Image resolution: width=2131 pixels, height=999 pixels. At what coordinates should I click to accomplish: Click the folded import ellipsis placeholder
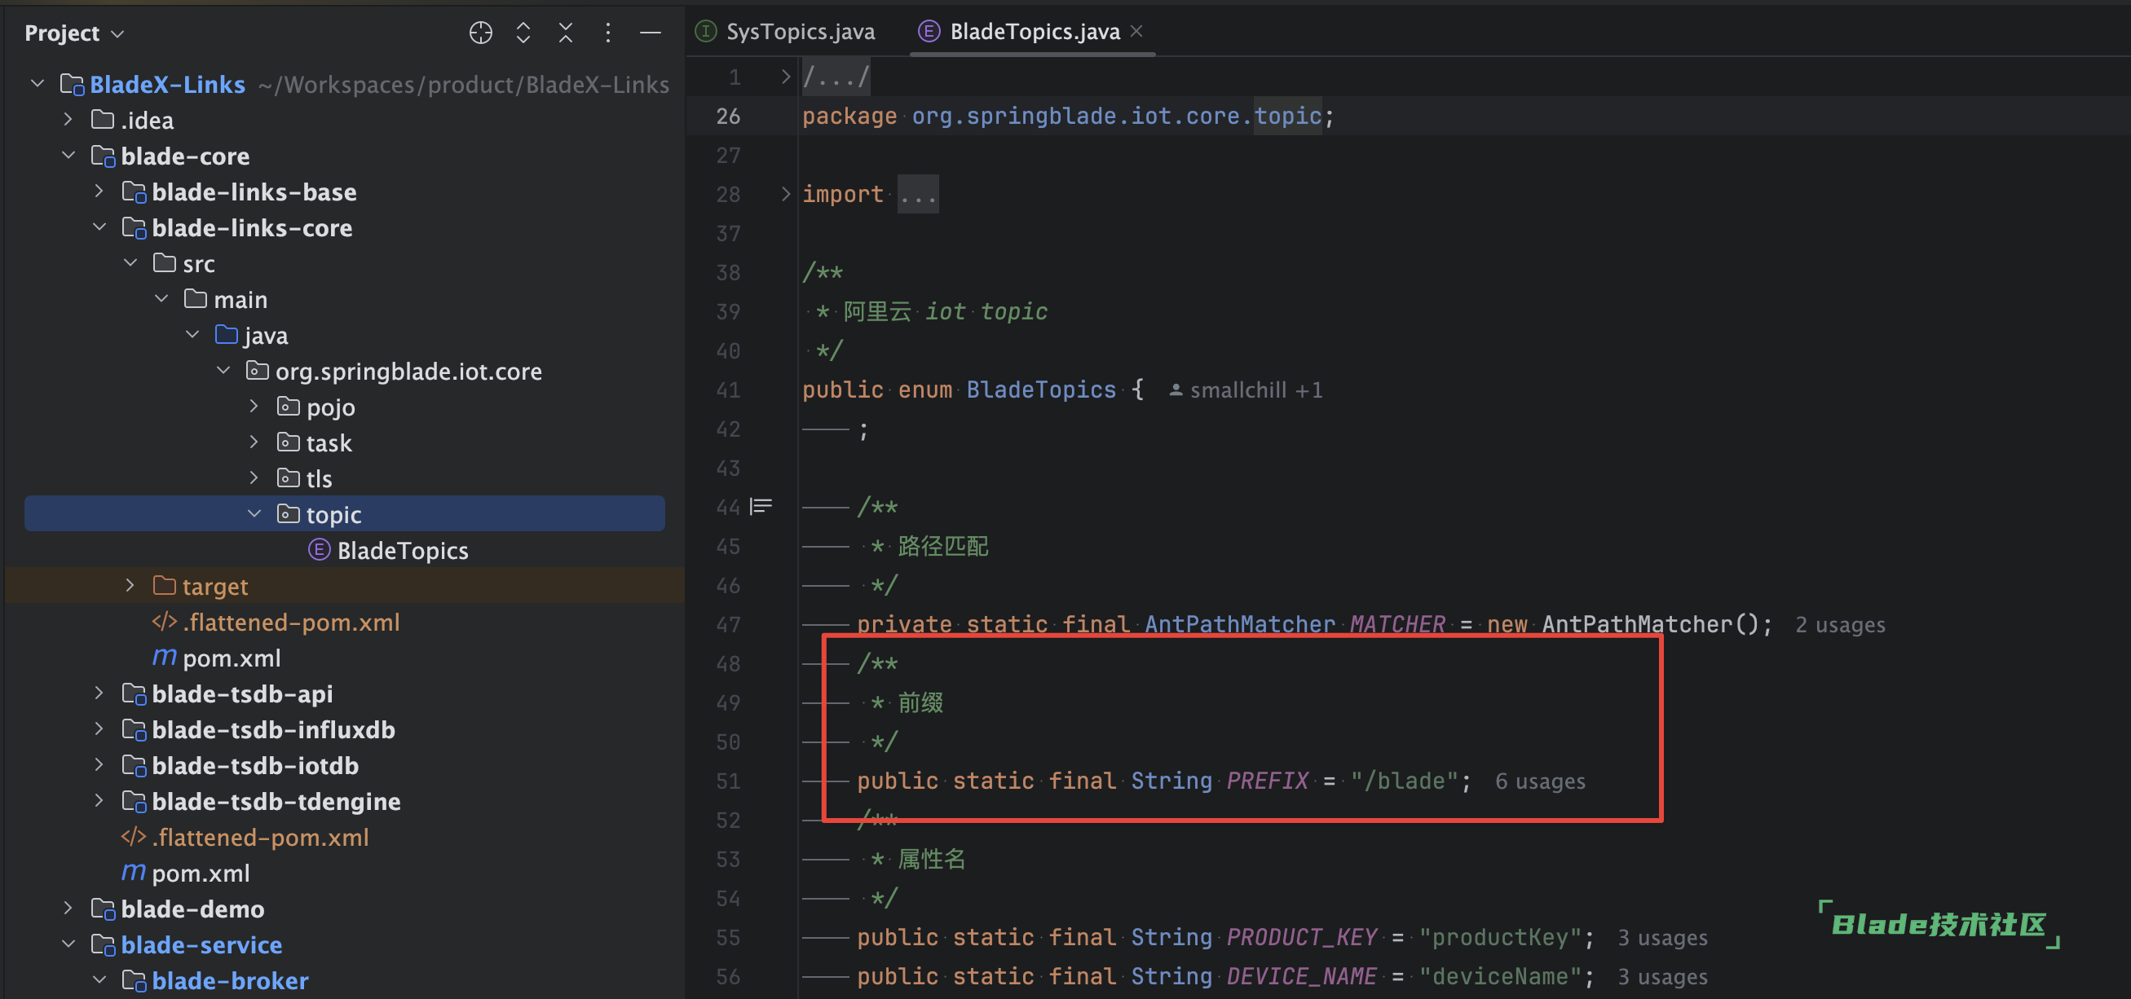pyautogui.click(x=917, y=195)
